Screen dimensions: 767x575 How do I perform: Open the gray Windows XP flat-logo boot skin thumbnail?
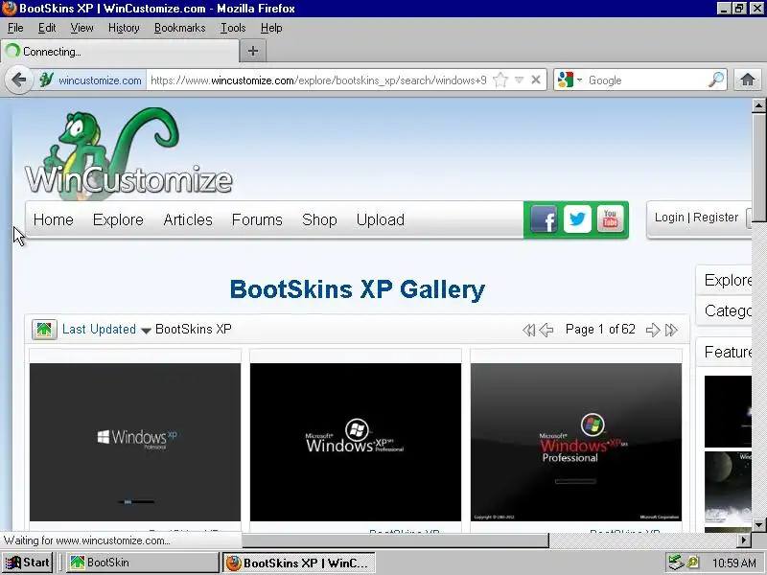(135, 442)
